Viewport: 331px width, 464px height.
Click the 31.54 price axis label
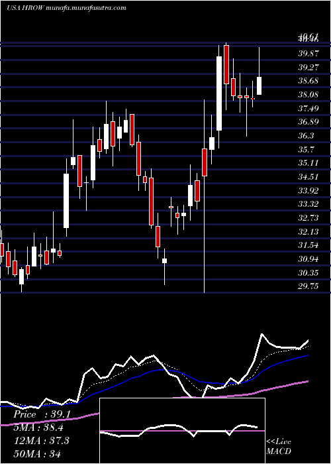(x=308, y=245)
